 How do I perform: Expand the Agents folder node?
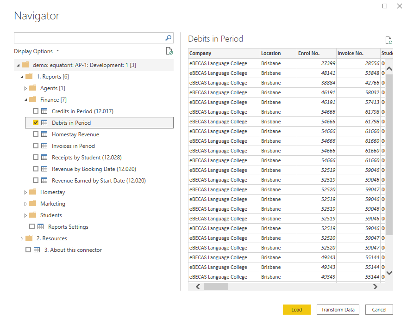click(26, 88)
